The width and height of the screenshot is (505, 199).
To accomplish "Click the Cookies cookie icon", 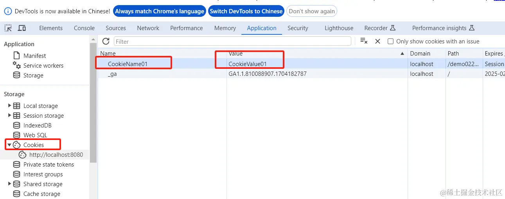I will 17,145.
